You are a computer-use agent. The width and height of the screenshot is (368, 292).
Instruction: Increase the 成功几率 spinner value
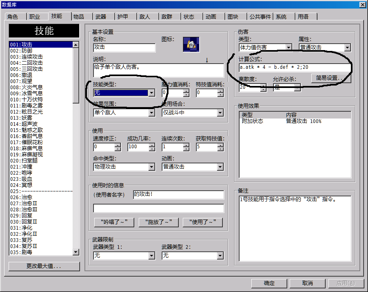tap(152, 145)
